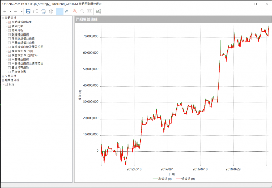The height and width of the screenshot is (188, 272).
Task: Click the 1:1 reset zoom icon
Action: tap(90, 11)
